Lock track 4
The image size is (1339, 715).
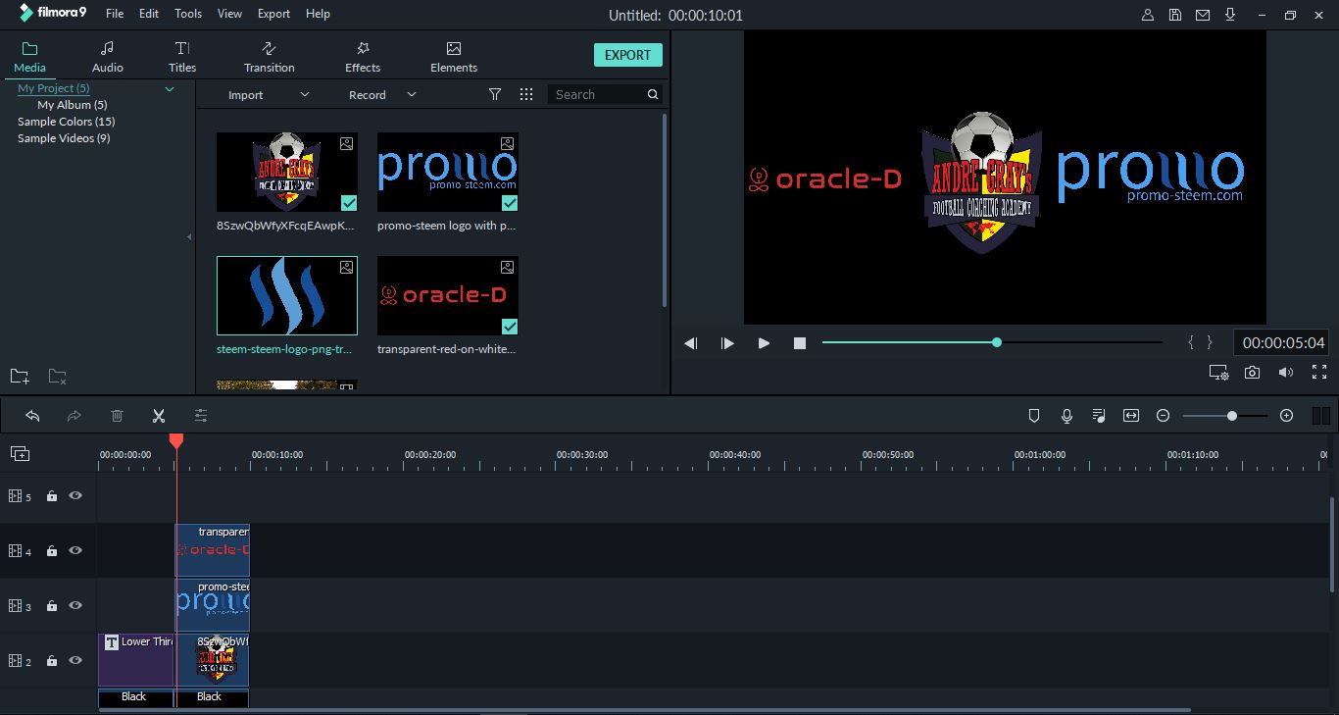tap(52, 551)
